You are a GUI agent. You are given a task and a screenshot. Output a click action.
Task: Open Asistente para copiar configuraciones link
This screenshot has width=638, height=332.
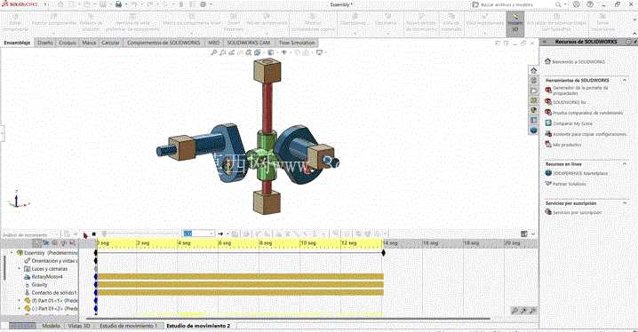coord(589,134)
